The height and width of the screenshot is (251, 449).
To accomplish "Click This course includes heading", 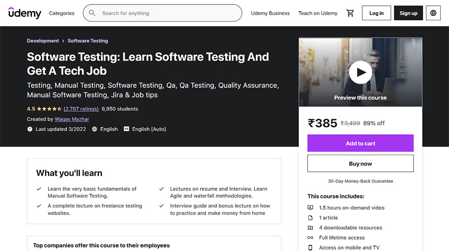I will point(336,196).
